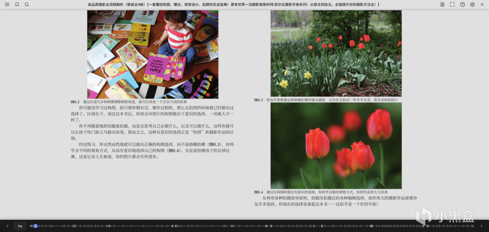
Task: Go to the previous page arrow
Action: click(7, 226)
